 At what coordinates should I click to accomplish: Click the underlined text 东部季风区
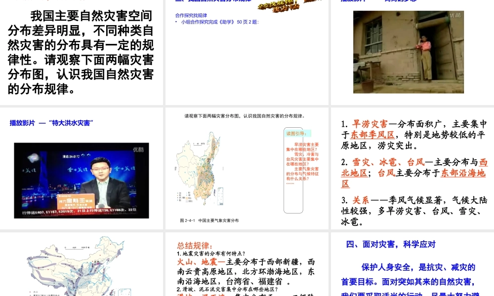[x=372, y=135]
